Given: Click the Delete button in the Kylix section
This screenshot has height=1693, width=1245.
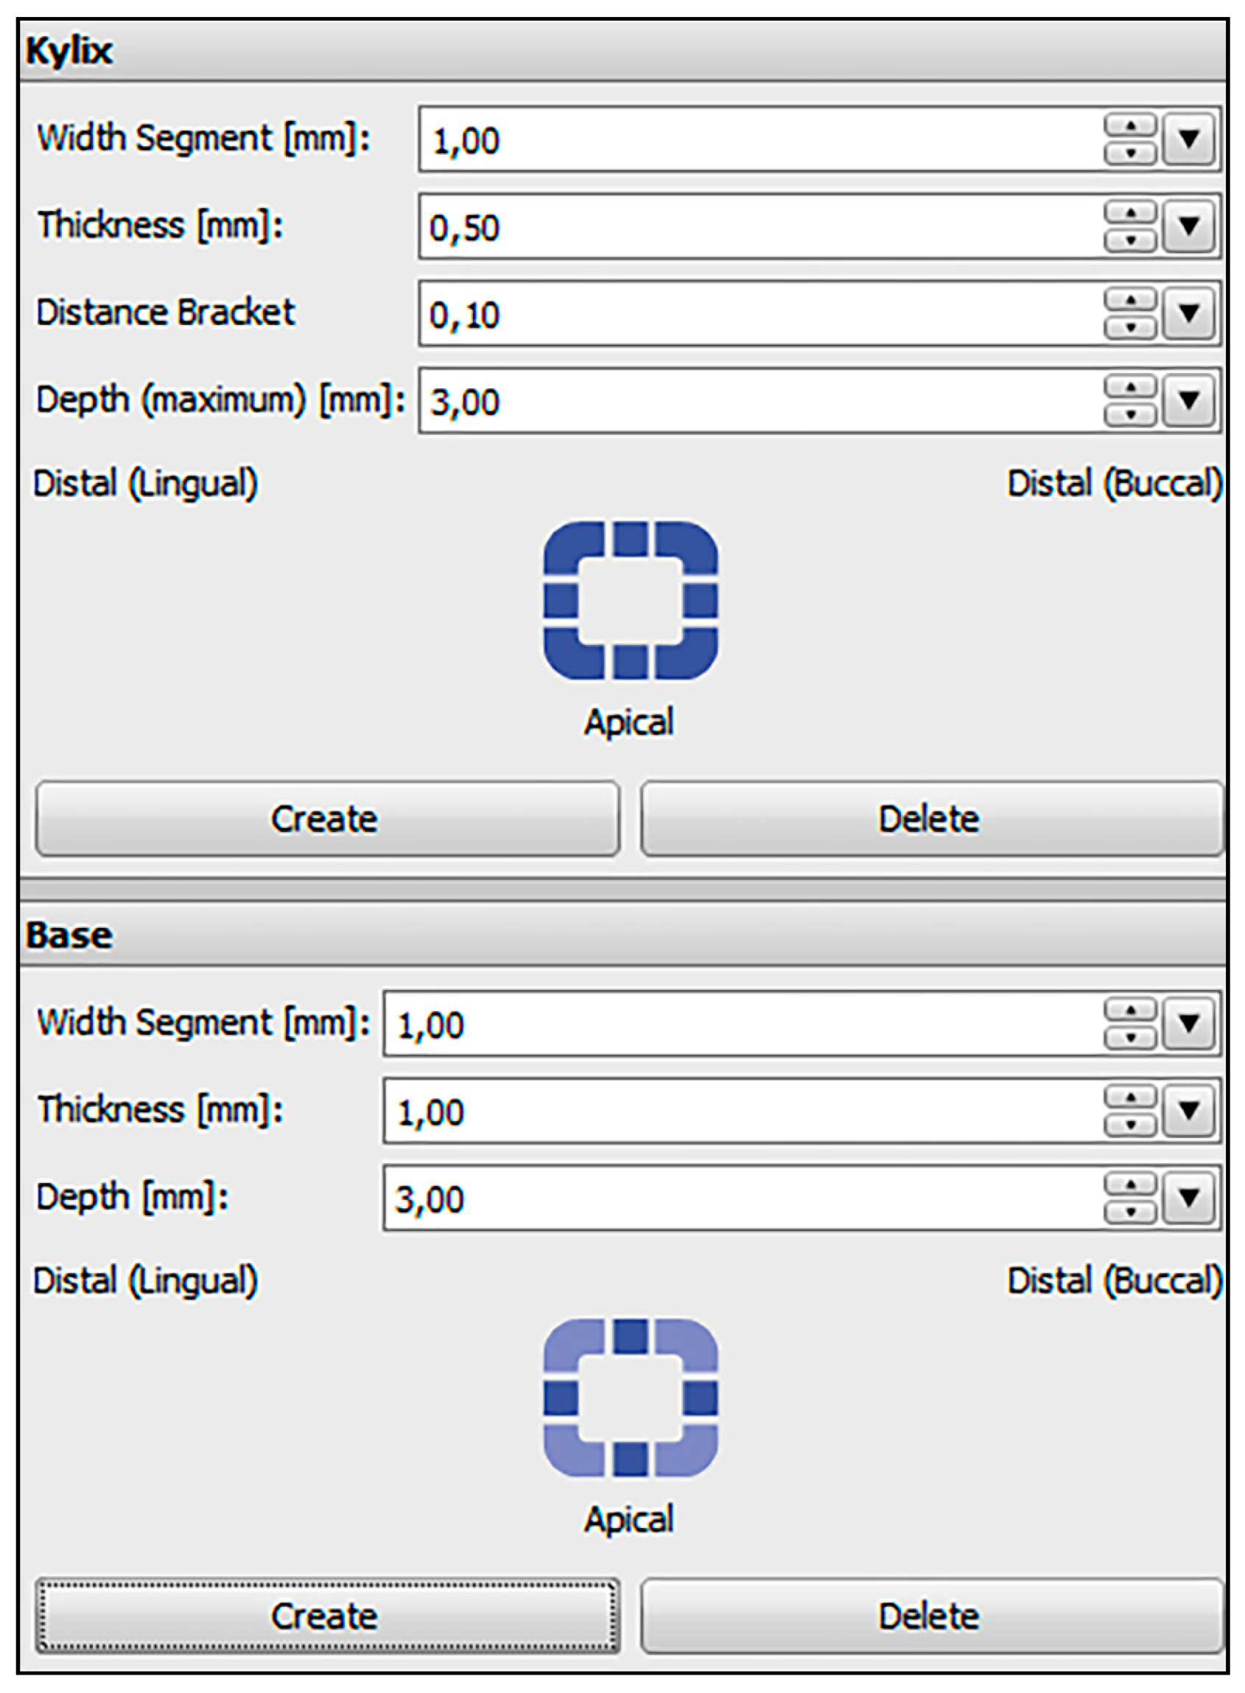Looking at the screenshot, I should point(931,819).
